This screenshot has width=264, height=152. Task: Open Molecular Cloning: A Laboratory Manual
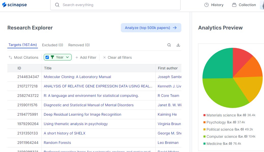[x=77, y=77]
